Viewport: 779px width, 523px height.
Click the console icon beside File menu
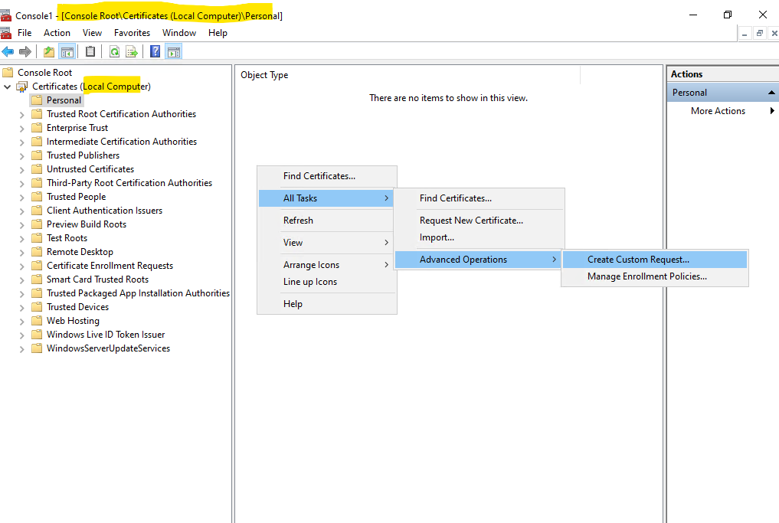pos(6,33)
